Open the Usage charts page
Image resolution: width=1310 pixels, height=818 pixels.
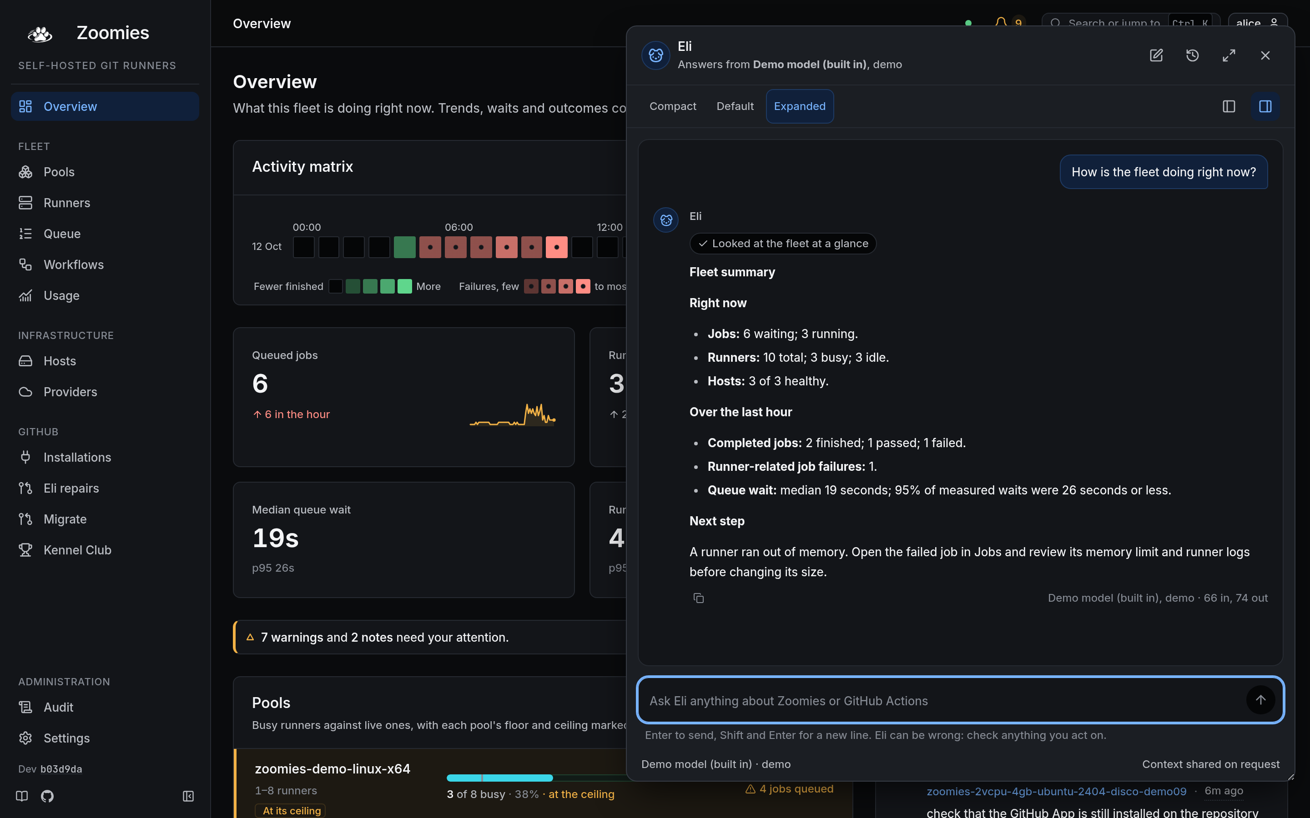click(105, 295)
